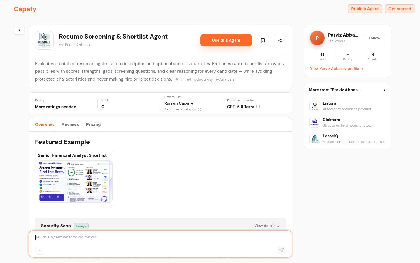Viewport: 420px width, 263px height.
Task: Switch to the Reviews tab
Action: pyautogui.click(x=70, y=124)
